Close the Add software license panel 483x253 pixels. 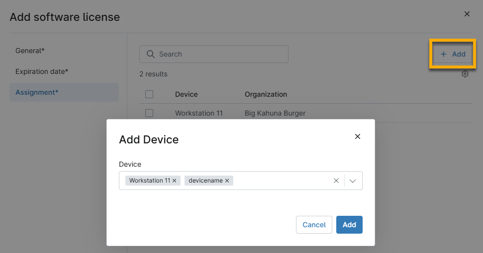click(467, 14)
